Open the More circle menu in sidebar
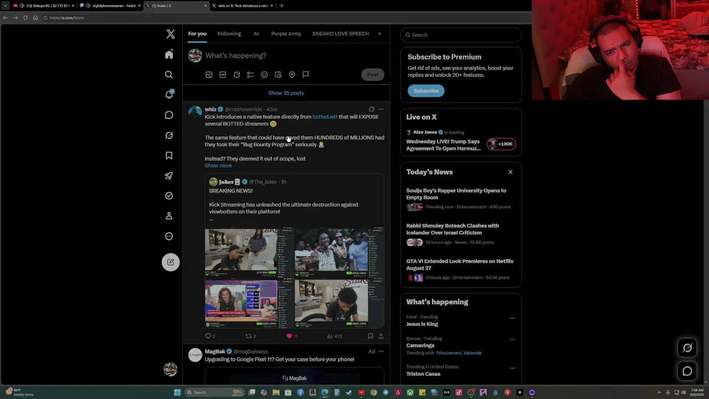The height and width of the screenshot is (399, 709). click(x=169, y=236)
